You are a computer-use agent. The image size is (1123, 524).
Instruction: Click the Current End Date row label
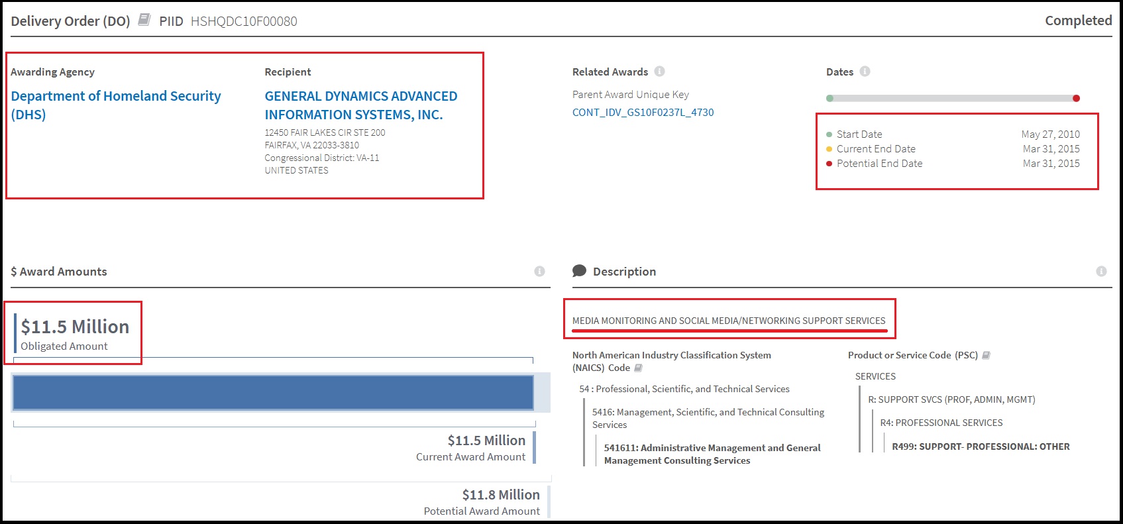tap(876, 148)
